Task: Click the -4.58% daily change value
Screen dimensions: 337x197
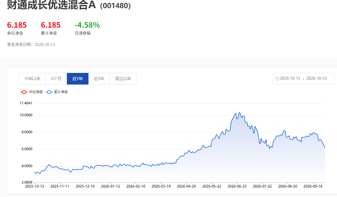Action: tap(87, 25)
